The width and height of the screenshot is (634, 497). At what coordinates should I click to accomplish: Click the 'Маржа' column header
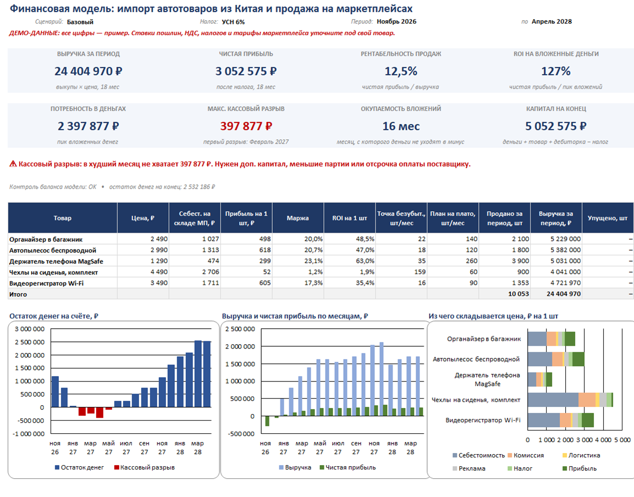pyautogui.click(x=297, y=218)
